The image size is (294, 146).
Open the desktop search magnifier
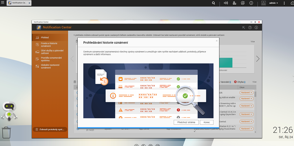tap(213, 3)
